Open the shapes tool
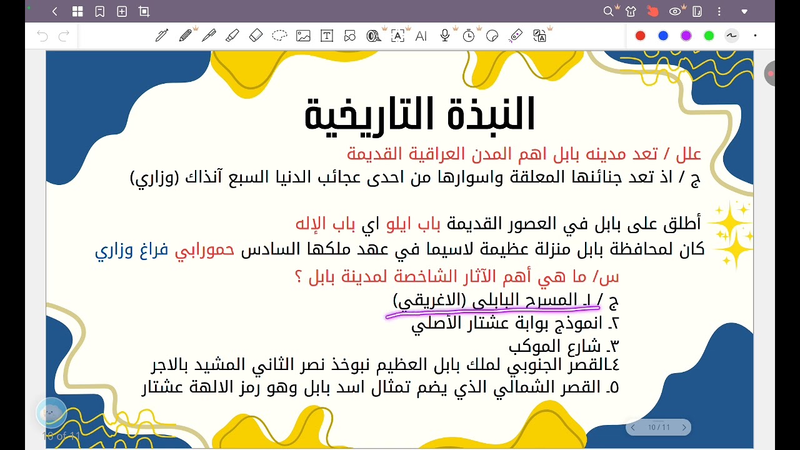Image resolution: width=800 pixels, height=450 pixels. (x=350, y=36)
